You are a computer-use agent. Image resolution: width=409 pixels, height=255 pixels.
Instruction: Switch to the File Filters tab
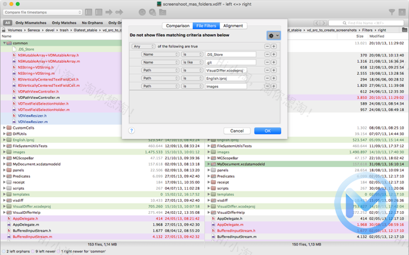click(x=206, y=26)
